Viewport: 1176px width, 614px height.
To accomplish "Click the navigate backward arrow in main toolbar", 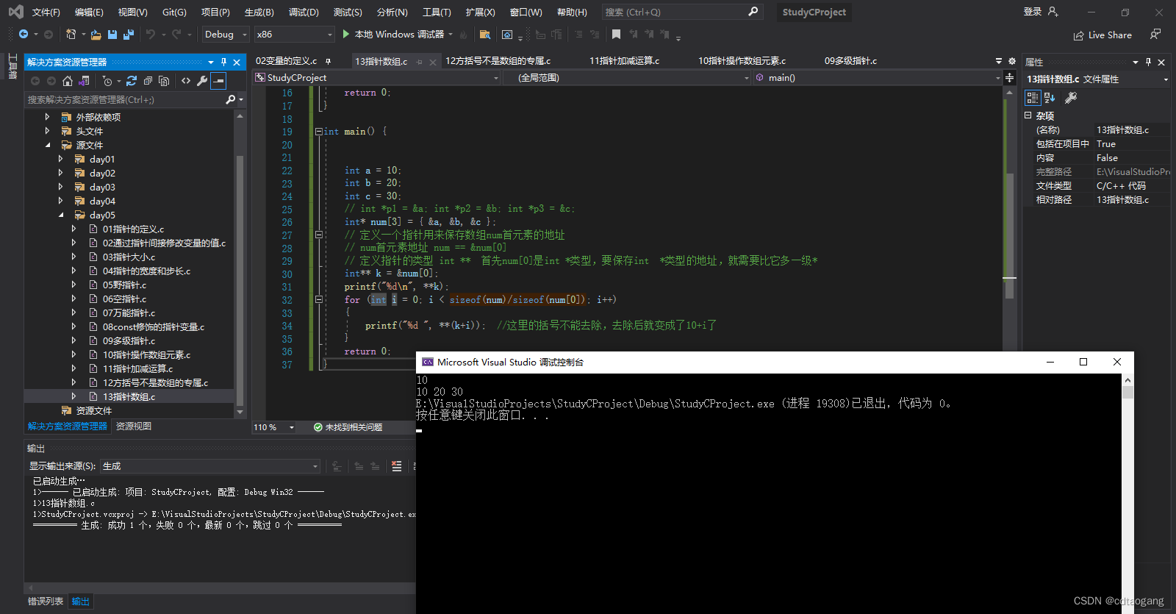I will click(x=24, y=35).
